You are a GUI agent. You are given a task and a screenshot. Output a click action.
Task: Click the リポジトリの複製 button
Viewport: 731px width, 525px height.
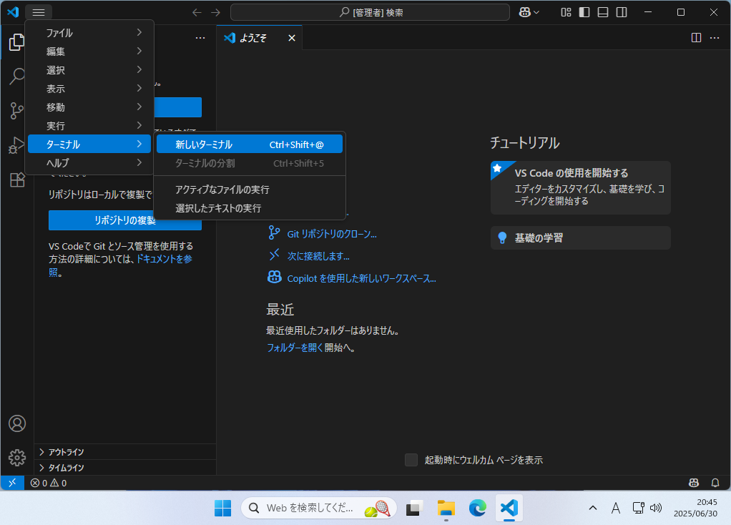(x=125, y=220)
